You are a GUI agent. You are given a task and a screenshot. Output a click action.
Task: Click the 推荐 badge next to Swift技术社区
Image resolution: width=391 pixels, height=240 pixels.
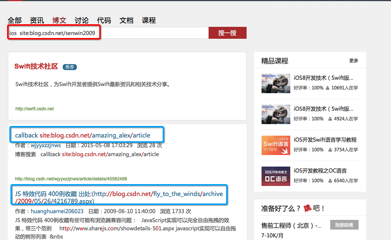(x=69, y=67)
